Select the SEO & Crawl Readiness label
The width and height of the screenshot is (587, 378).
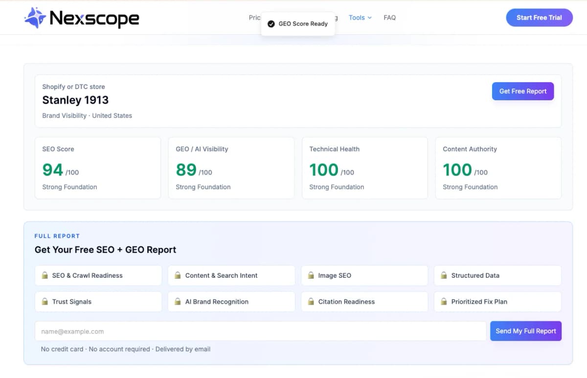tap(88, 275)
